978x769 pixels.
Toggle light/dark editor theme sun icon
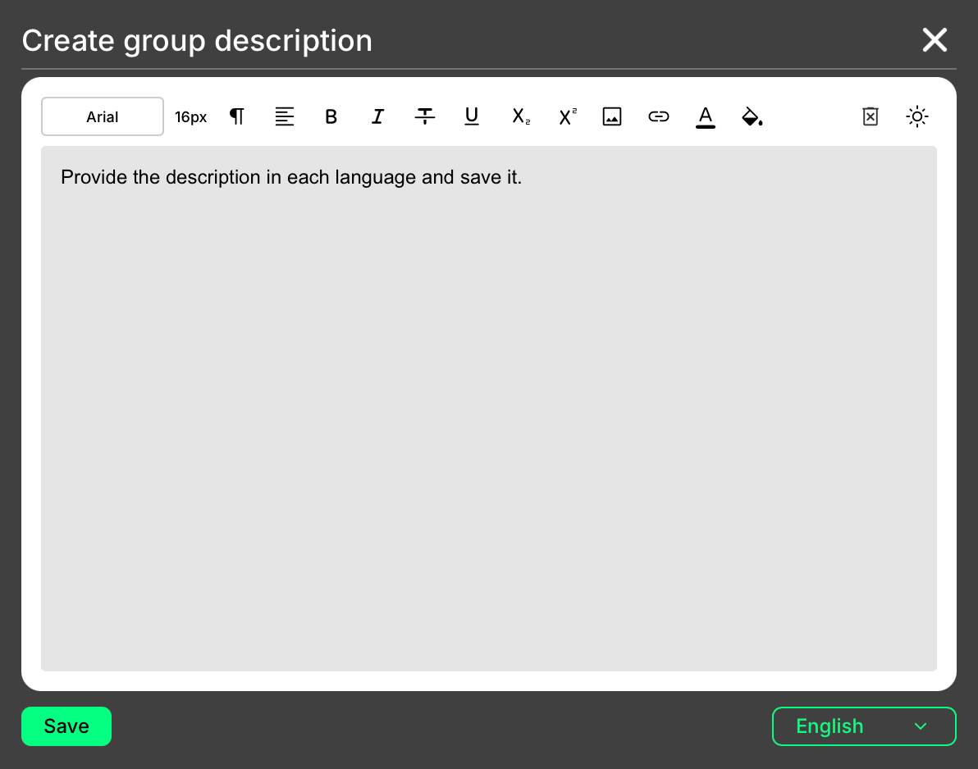click(x=917, y=116)
